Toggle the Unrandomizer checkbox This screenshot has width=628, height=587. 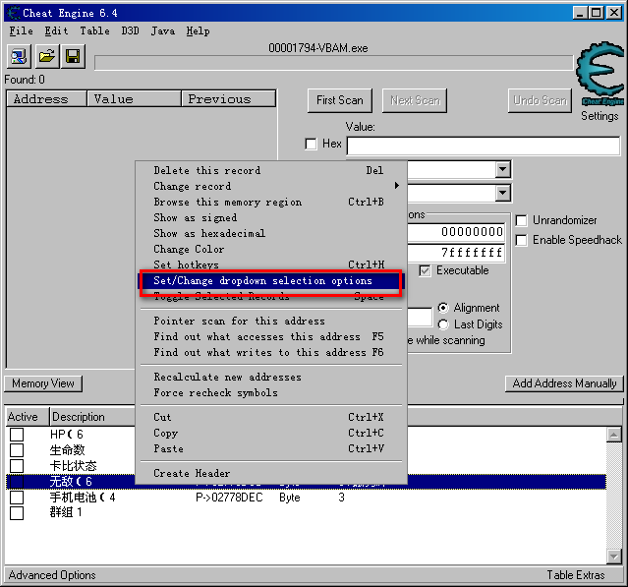click(x=522, y=220)
